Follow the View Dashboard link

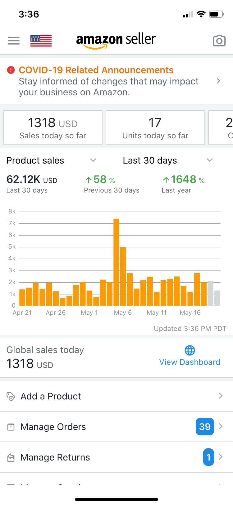click(x=190, y=362)
